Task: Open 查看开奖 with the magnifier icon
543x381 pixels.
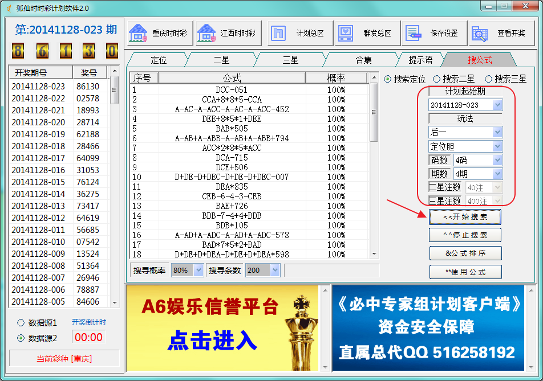Action: pyautogui.click(x=479, y=34)
